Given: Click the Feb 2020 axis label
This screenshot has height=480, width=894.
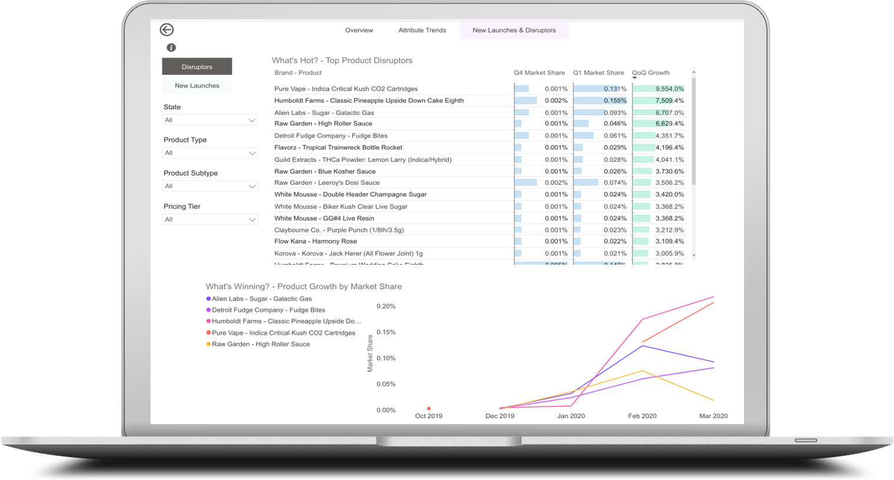Looking at the screenshot, I should pos(642,416).
